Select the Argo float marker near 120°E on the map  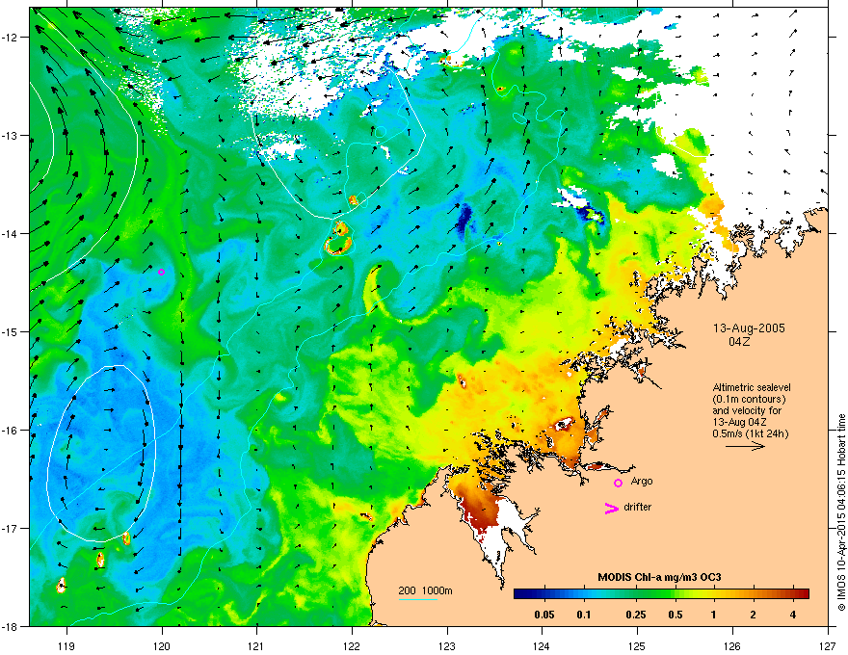(161, 272)
